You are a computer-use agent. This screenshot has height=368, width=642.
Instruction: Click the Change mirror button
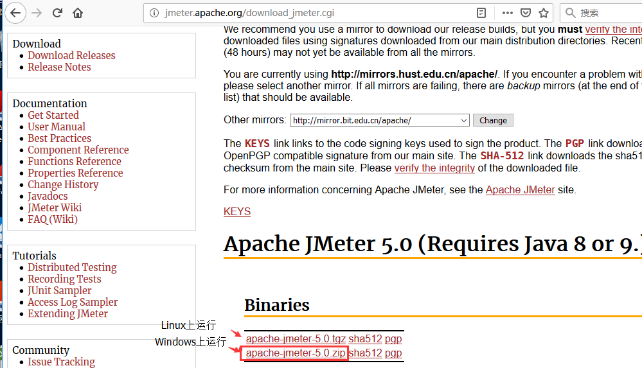493,120
